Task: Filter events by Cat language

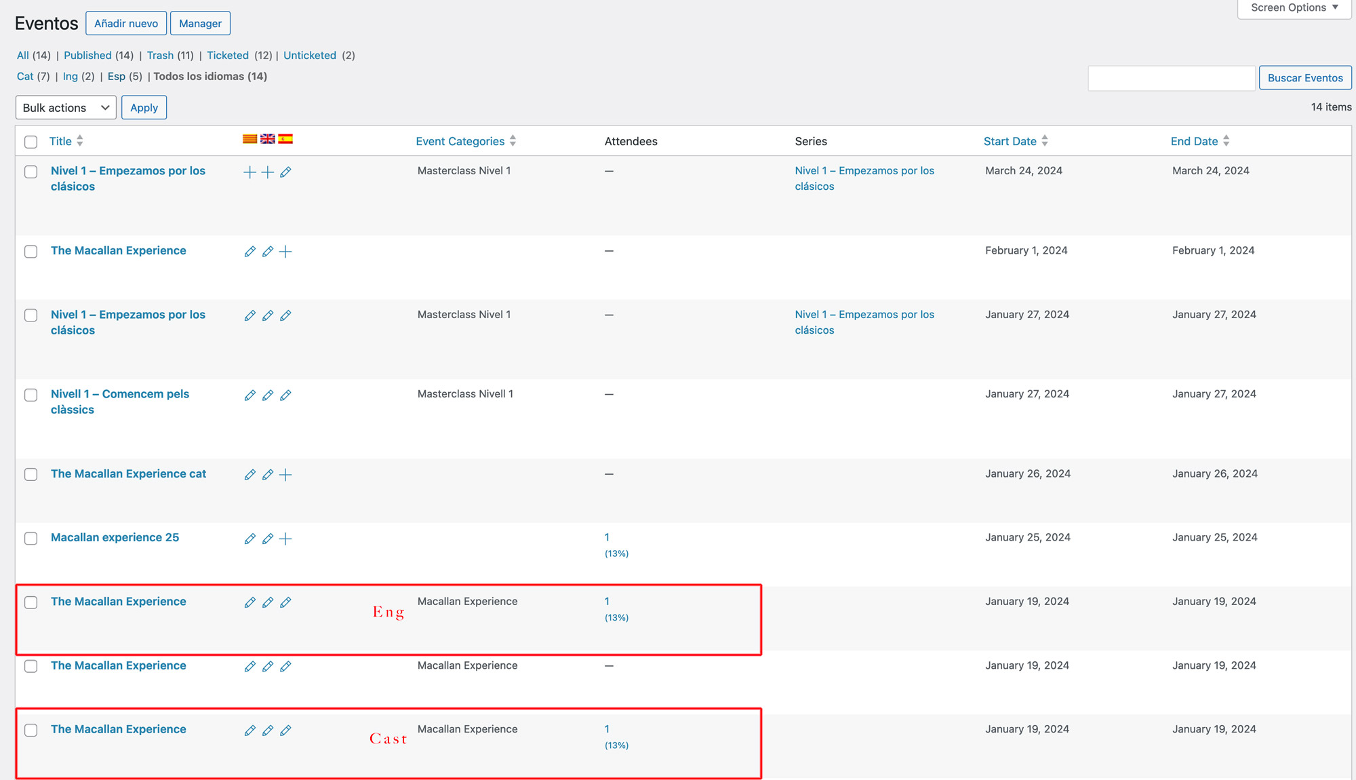Action: 25,76
